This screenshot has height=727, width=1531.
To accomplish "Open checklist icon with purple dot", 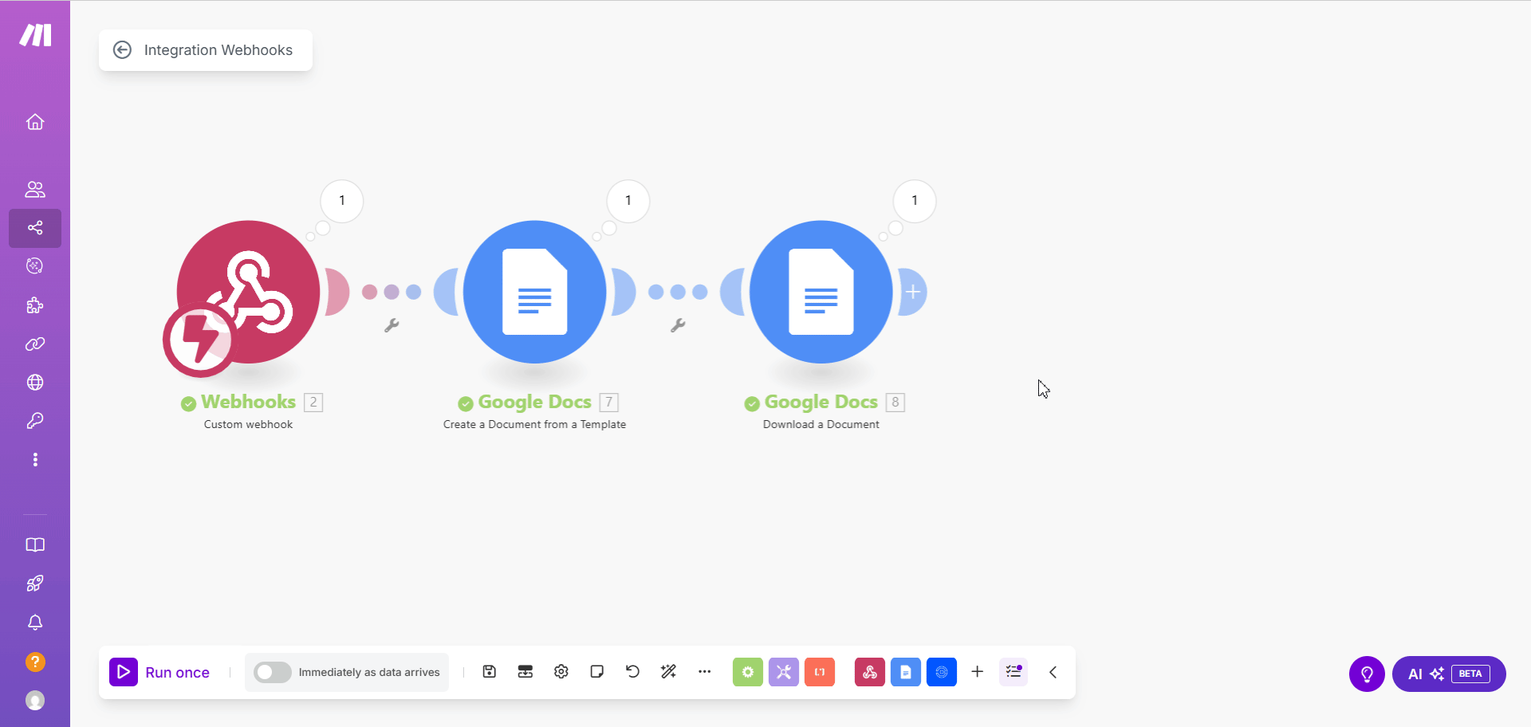I will [1013, 672].
